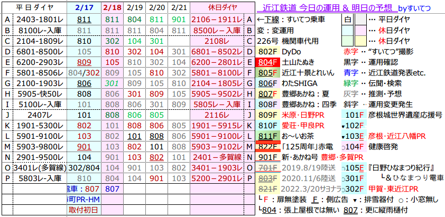Click the 彦根・近江八幡PR legend text

tap(397, 136)
